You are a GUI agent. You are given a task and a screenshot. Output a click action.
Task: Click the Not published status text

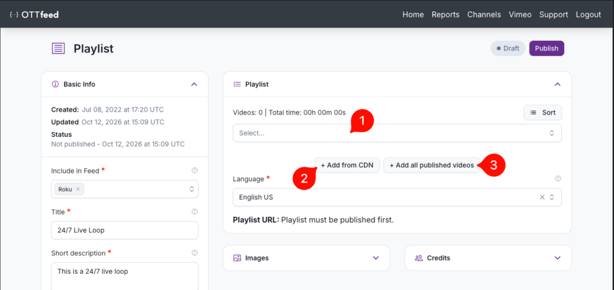point(118,144)
